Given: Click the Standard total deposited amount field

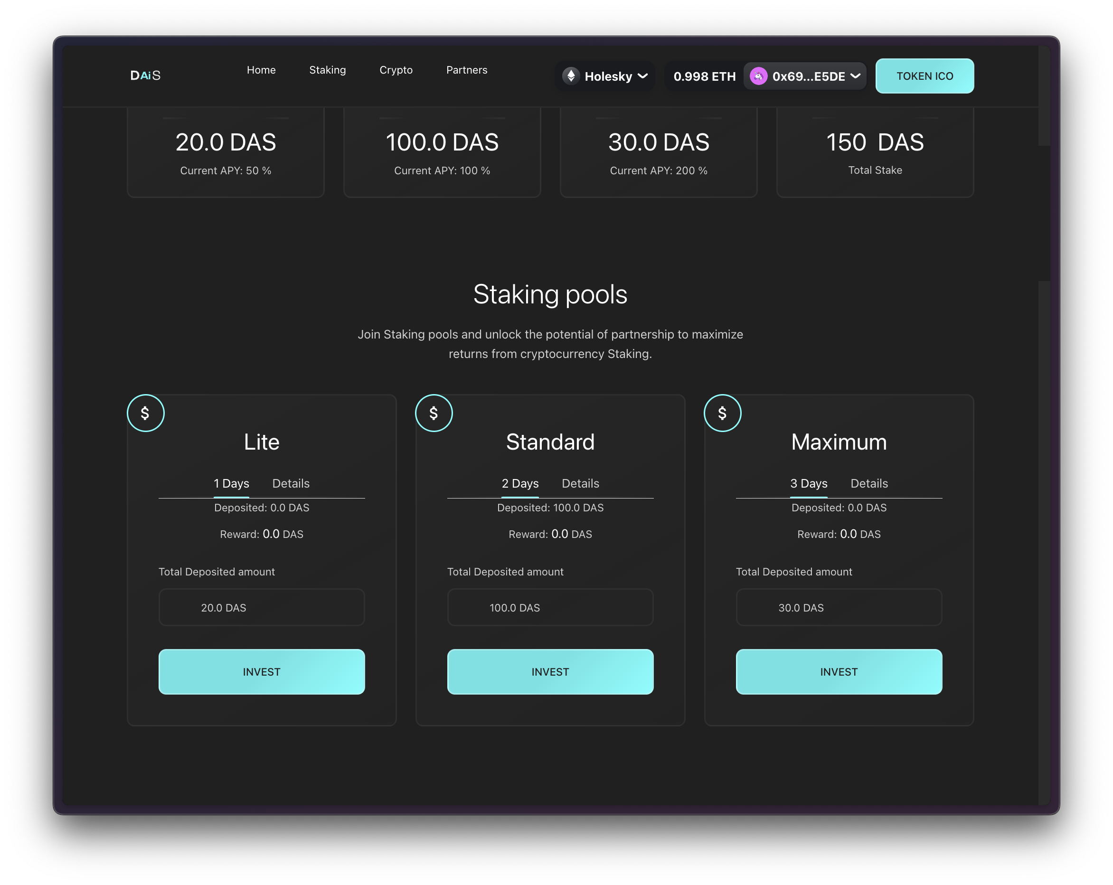Looking at the screenshot, I should point(550,607).
